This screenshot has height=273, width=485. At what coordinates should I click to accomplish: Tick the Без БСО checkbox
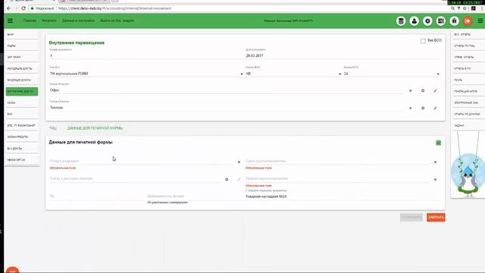point(423,41)
